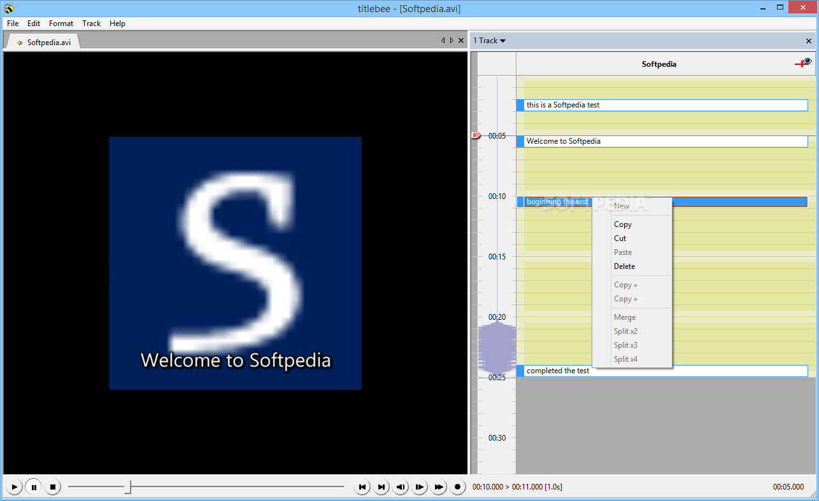Click the 00:25 time label on timeline
819x501 pixels.
coord(497,378)
